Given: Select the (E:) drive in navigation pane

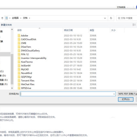Looking at the screenshot, I should [x=4, y=80].
